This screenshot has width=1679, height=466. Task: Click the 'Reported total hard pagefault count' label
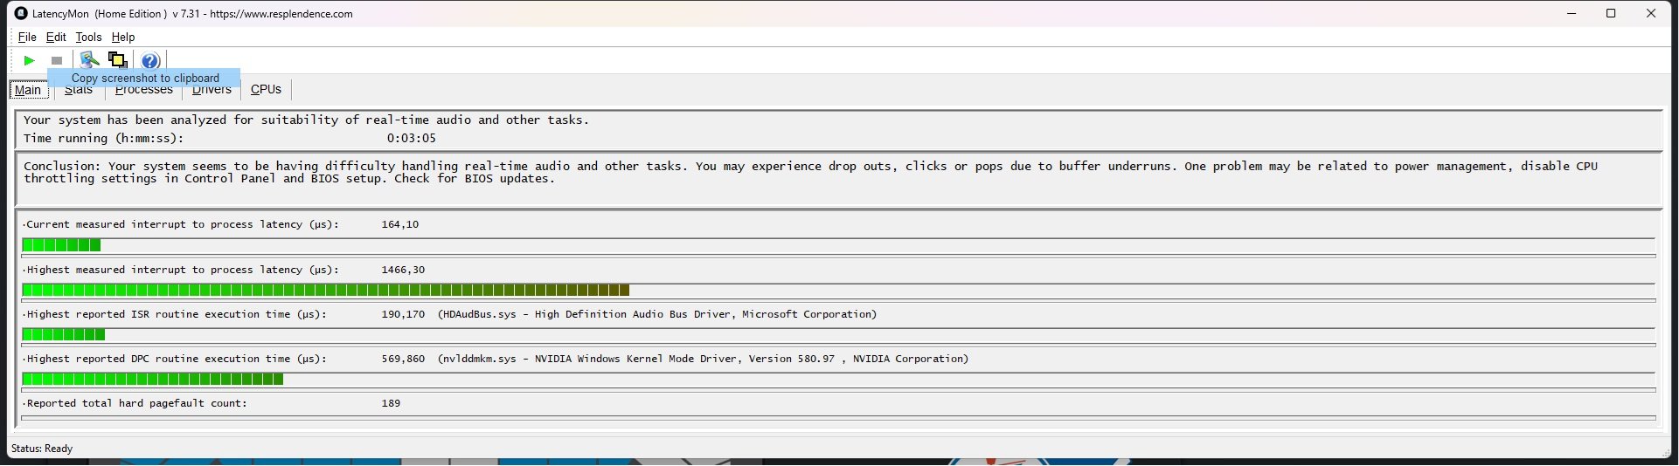click(x=136, y=403)
